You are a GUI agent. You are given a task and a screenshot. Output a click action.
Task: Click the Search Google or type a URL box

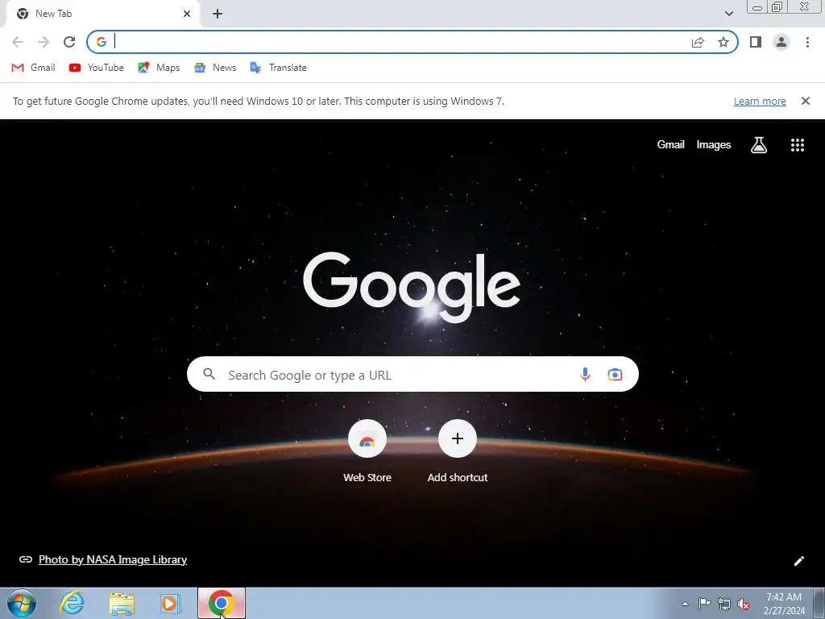click(x=412, y=374)
